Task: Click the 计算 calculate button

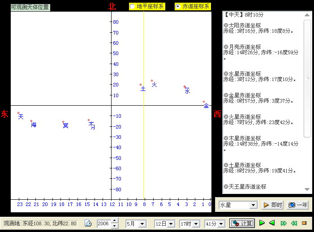Action: pos(242,223)
